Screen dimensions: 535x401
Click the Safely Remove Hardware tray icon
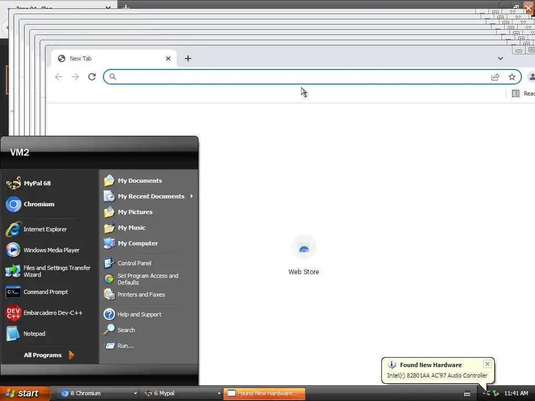pyautogui.click(x=496, y=393)
